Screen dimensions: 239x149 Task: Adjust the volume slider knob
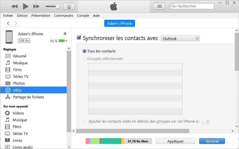58,6
